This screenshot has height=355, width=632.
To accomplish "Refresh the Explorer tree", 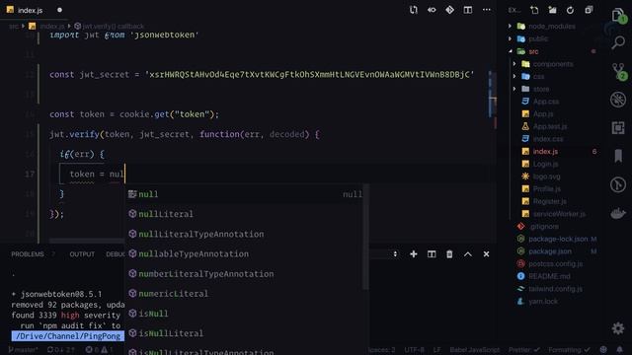I will [x=570, y=10].
